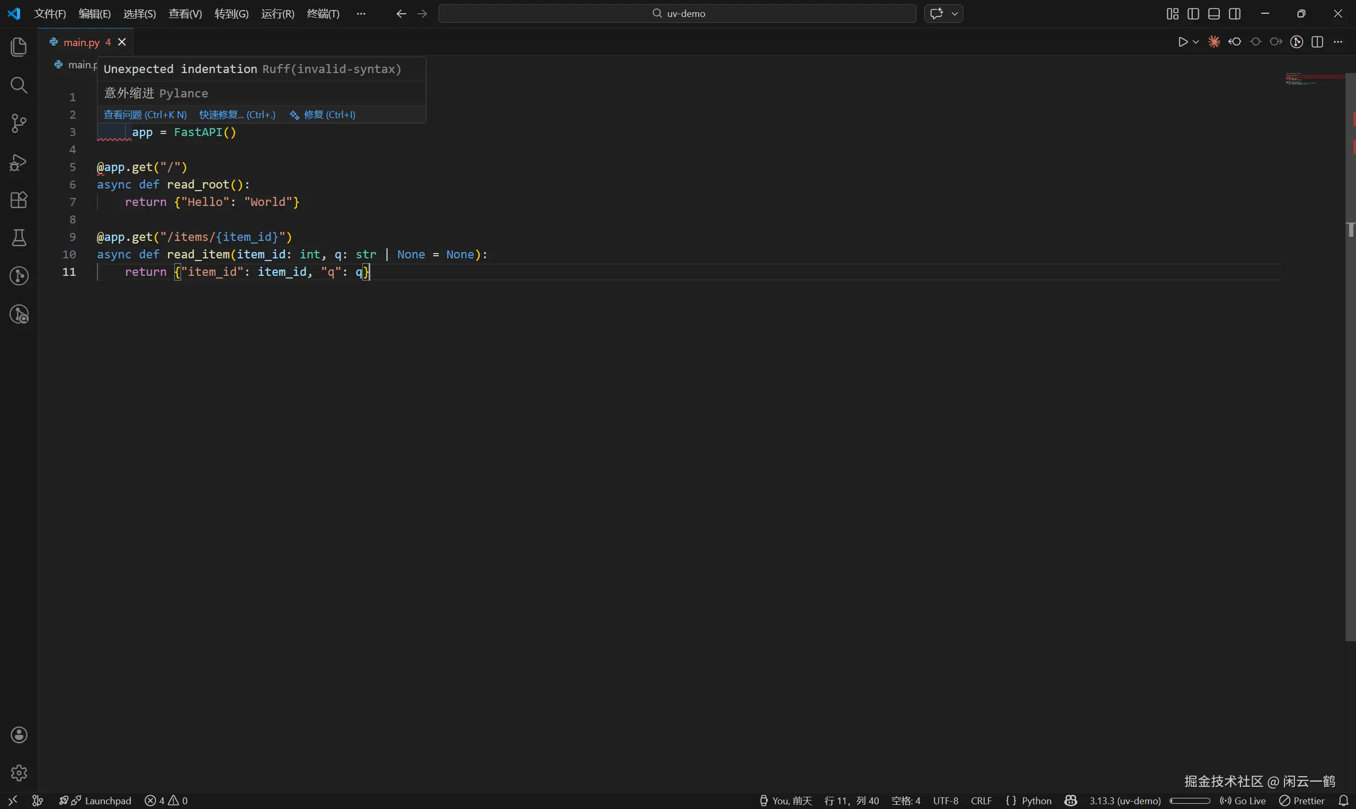Viewport: 1356px width, 809px height.
Task: Open the Explorer view in activity bar
Action: [x=19, y=47]
